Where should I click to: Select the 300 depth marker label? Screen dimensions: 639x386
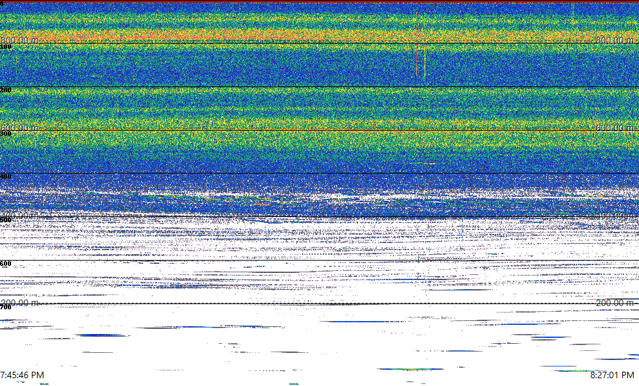[x=6, y=134]
